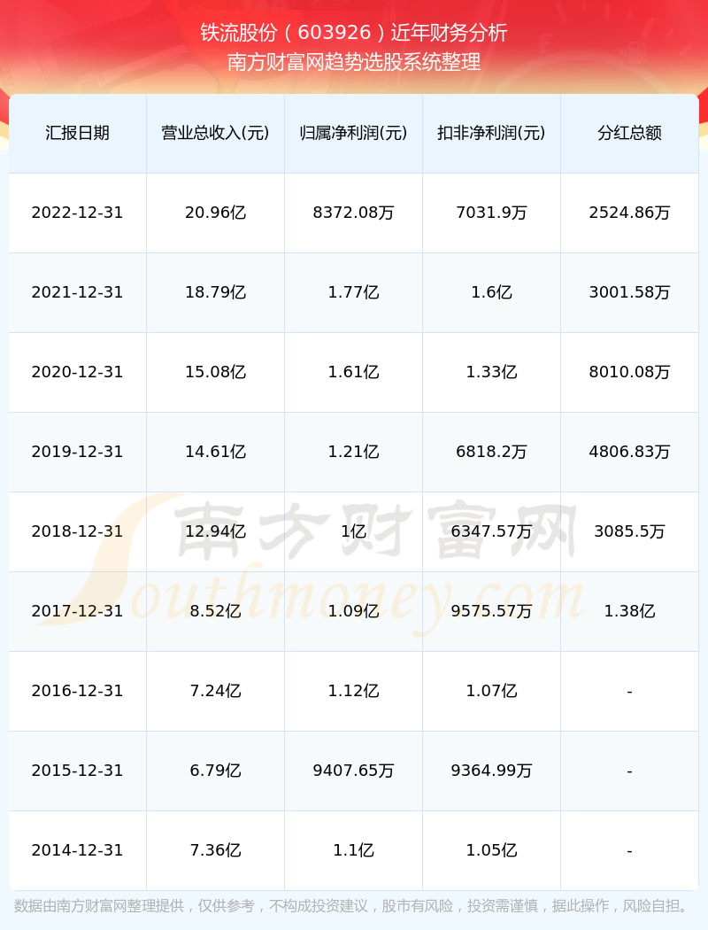Select date cell 2016-12-31
Image resolution: width=708 pixels, height=930 pixels.
pos(78,691)
